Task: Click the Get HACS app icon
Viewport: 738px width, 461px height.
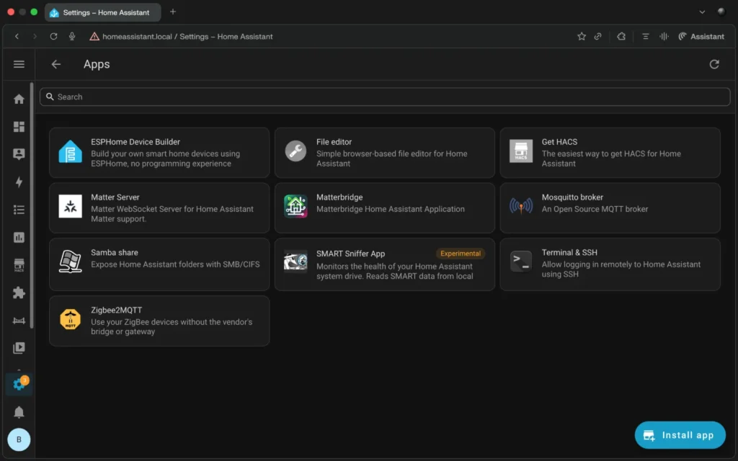Action: (x=521, y=151)
